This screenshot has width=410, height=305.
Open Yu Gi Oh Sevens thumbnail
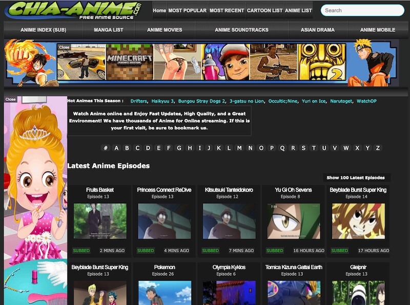tap(294, 221)
